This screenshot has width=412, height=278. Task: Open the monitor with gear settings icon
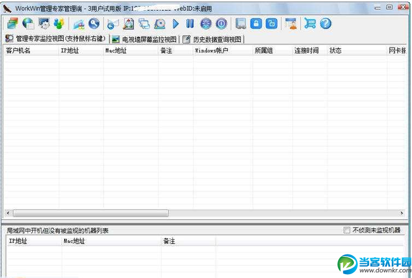pos(44,24)
